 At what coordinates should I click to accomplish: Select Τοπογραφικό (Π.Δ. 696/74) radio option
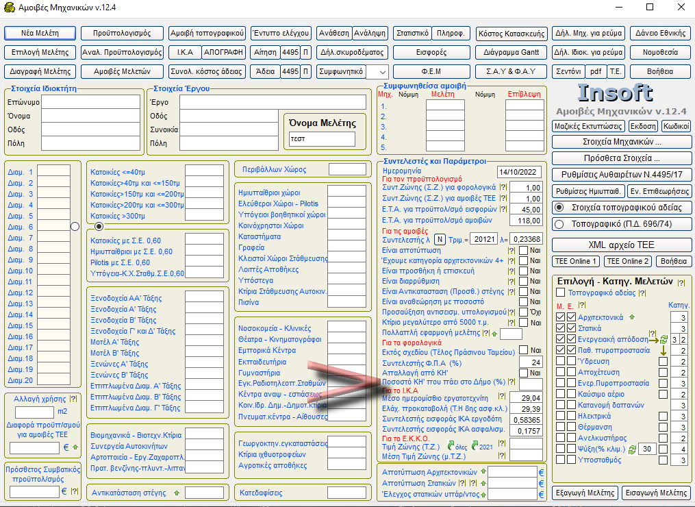click(559, 223)
